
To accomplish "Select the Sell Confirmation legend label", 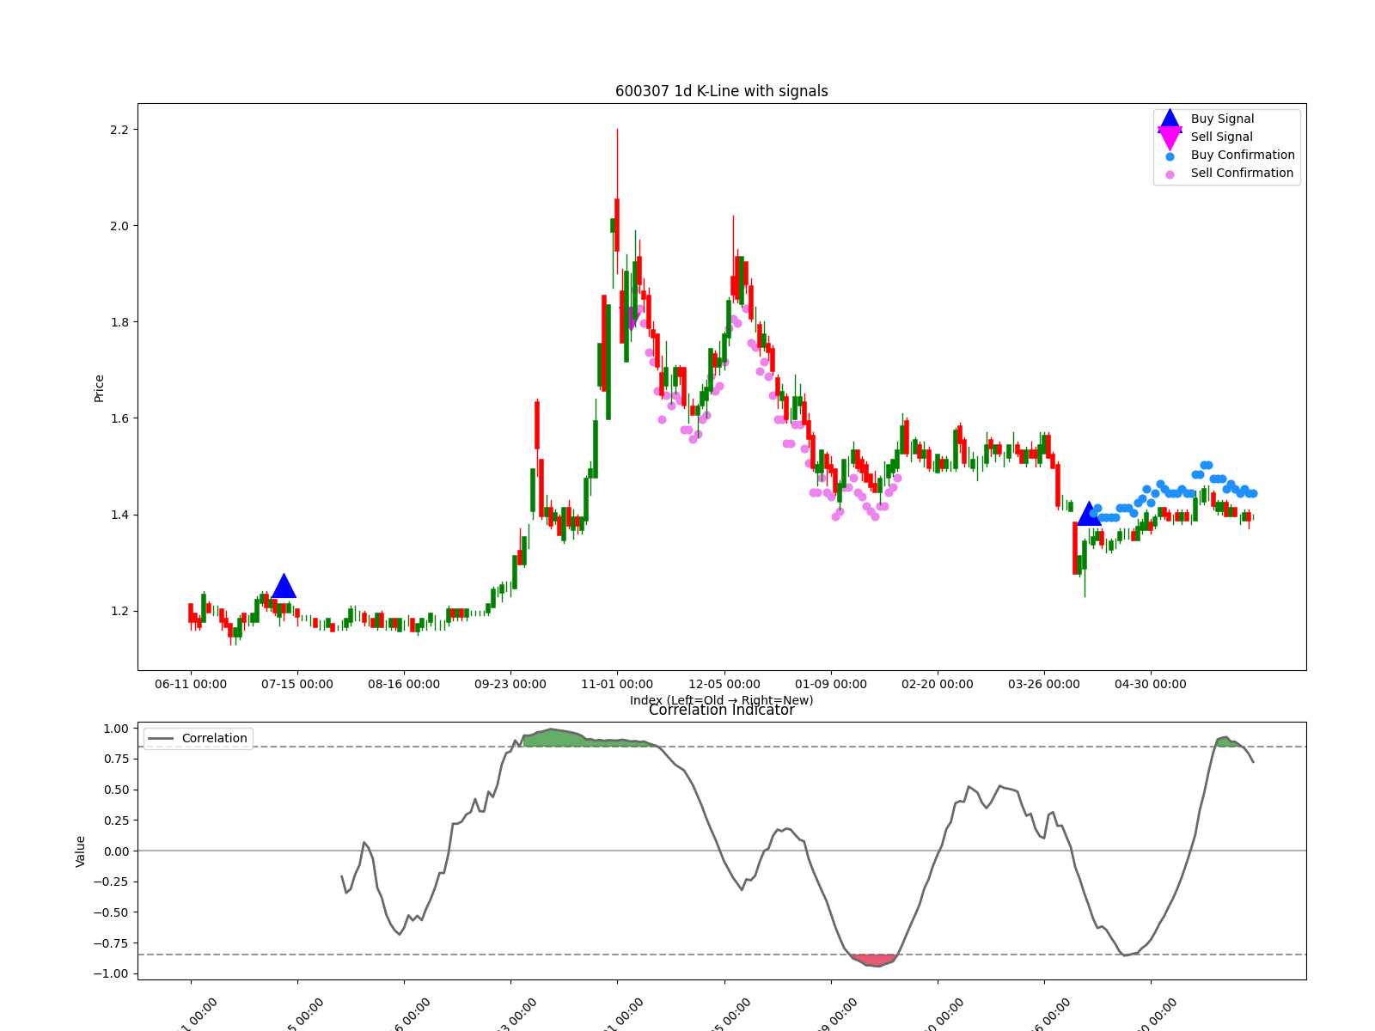I will [x=1242, y=174].
